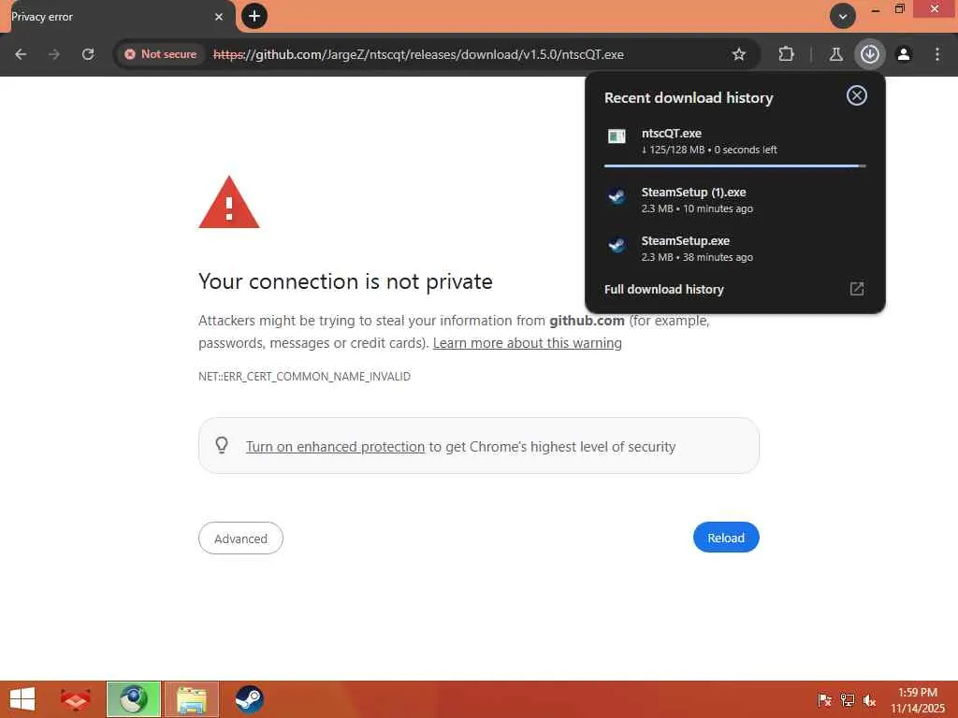Click the address bar URL
The height and width of the screenshot is (718, 958).
click(x=418, y=54)
